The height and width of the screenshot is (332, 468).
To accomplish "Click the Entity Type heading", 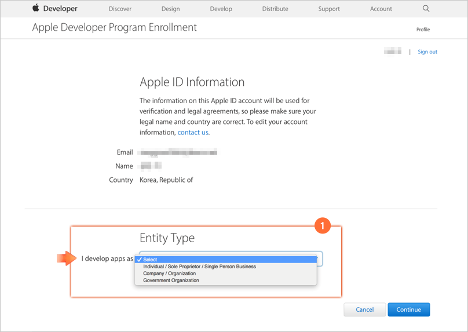I will [x=167, y=238].
